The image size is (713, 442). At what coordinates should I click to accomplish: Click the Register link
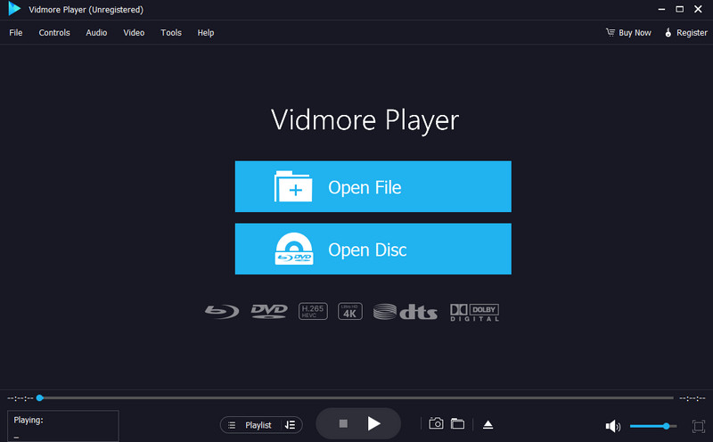click(686, 33)
